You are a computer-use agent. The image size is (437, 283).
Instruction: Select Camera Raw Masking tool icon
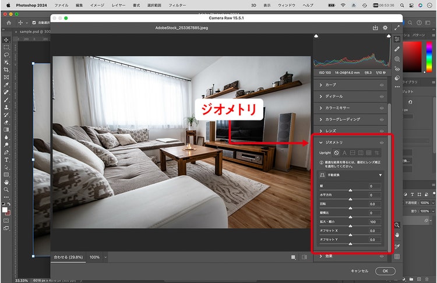pos(397,59)
